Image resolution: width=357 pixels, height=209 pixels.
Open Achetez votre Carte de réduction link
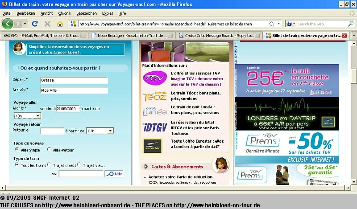pos(180,177)
